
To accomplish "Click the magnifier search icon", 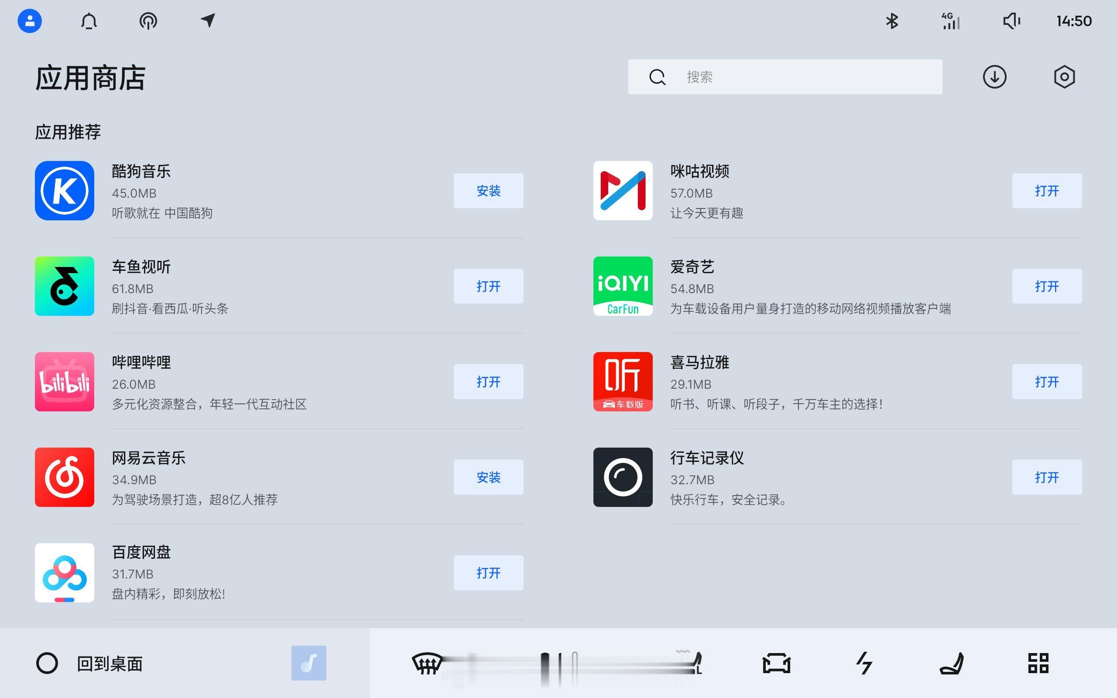I will coord(657,77).
